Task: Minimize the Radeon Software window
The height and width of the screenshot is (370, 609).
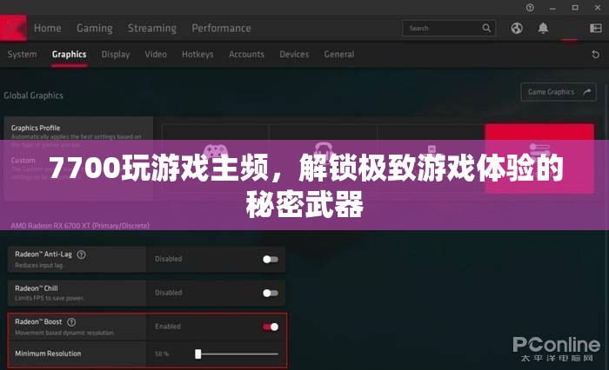Action: click(552, 7)
